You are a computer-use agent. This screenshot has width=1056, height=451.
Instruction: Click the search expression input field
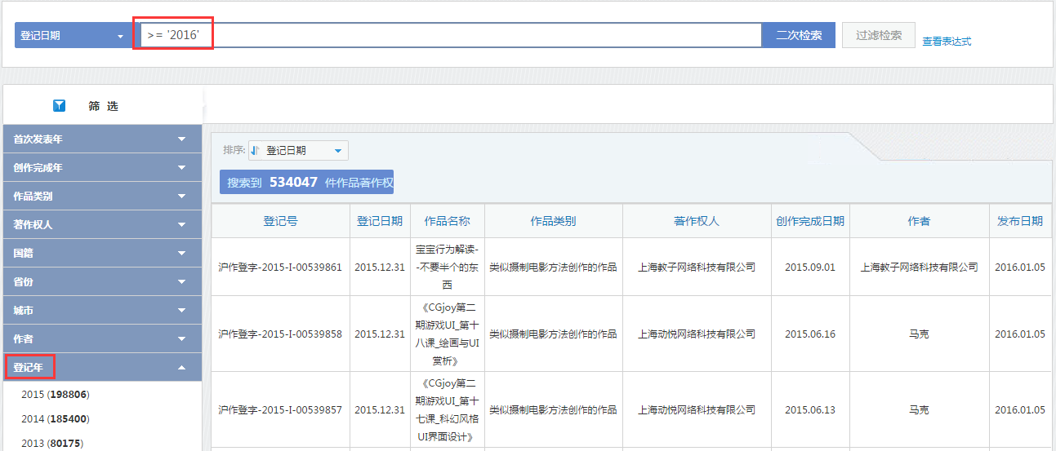[x=449, y=35]
